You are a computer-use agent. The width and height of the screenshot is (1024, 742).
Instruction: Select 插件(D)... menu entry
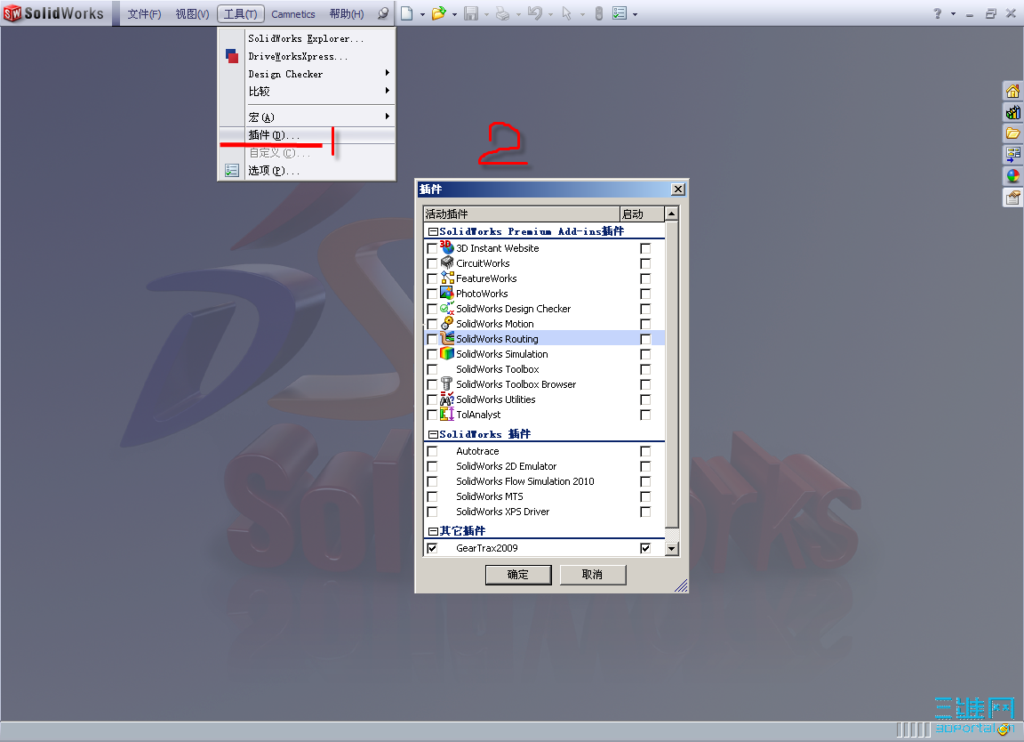[307, 134]
